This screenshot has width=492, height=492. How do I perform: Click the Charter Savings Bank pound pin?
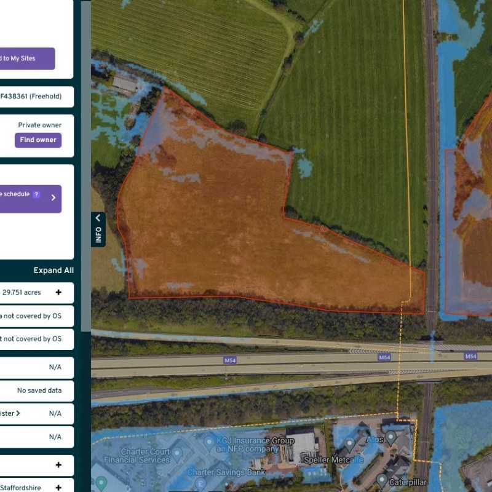(202, 483)
